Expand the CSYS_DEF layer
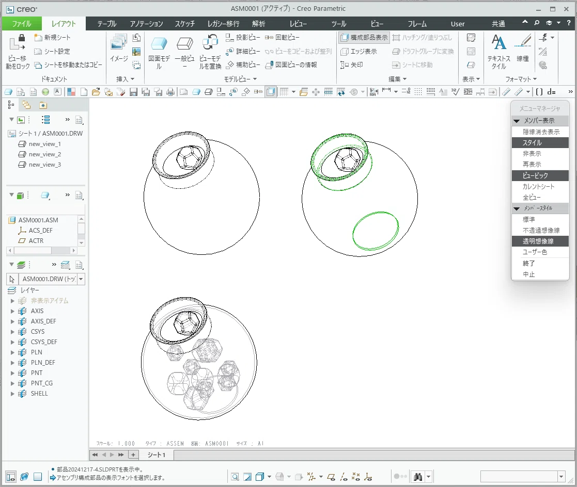577x487 pixels. coord(12,342)
